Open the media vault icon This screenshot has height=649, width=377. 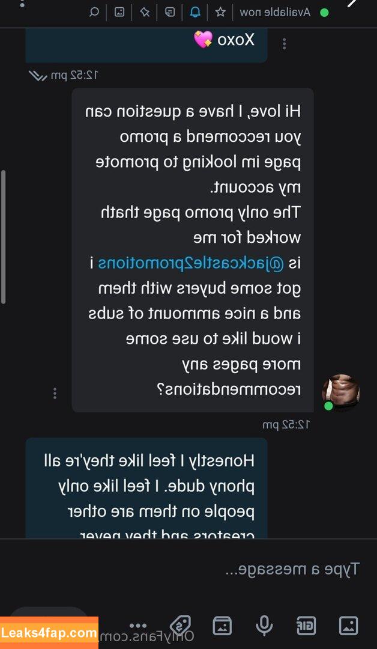[222, 626]
